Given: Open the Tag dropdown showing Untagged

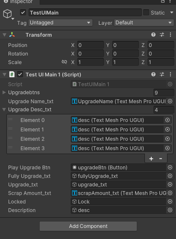Looking at the screenshot, I should click(61, 23).
